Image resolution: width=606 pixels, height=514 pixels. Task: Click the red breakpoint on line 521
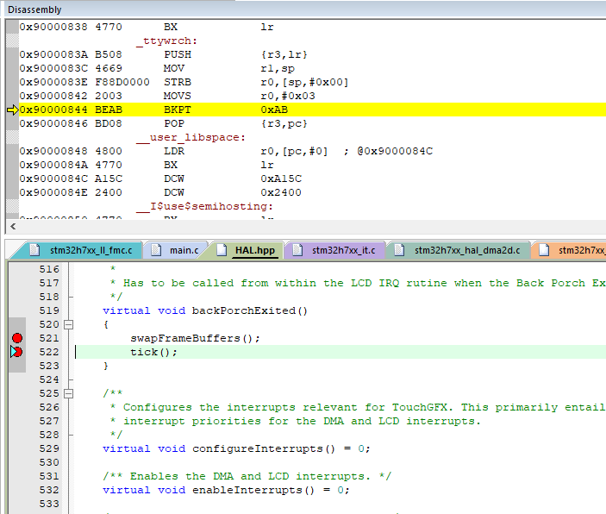point(16,338)
